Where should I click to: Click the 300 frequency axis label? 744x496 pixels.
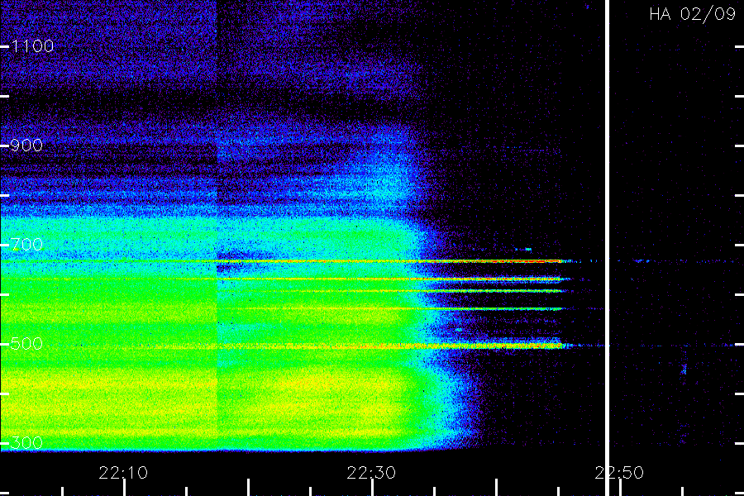click(x=26, y=443)
